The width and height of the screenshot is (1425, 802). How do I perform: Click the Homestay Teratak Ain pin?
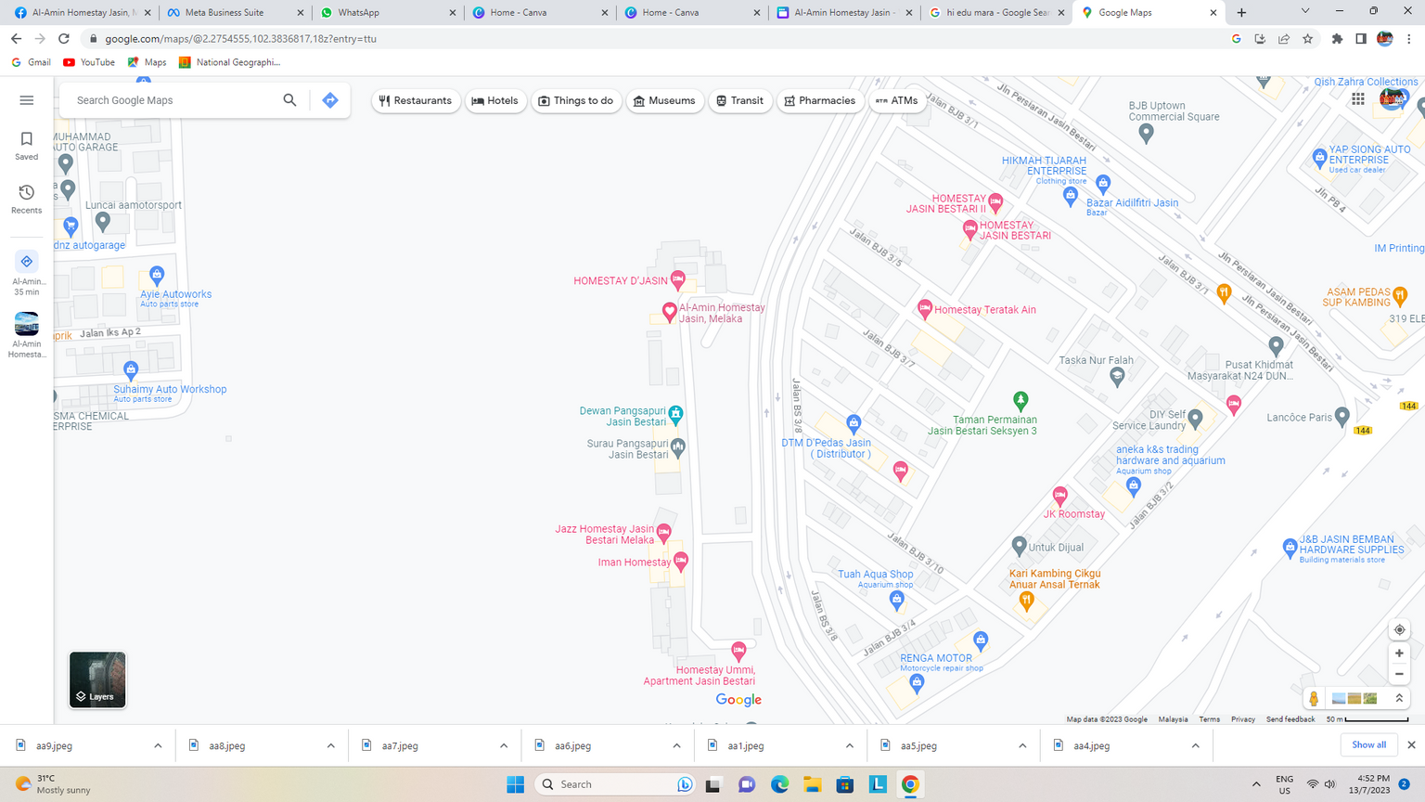pos(924,308)
